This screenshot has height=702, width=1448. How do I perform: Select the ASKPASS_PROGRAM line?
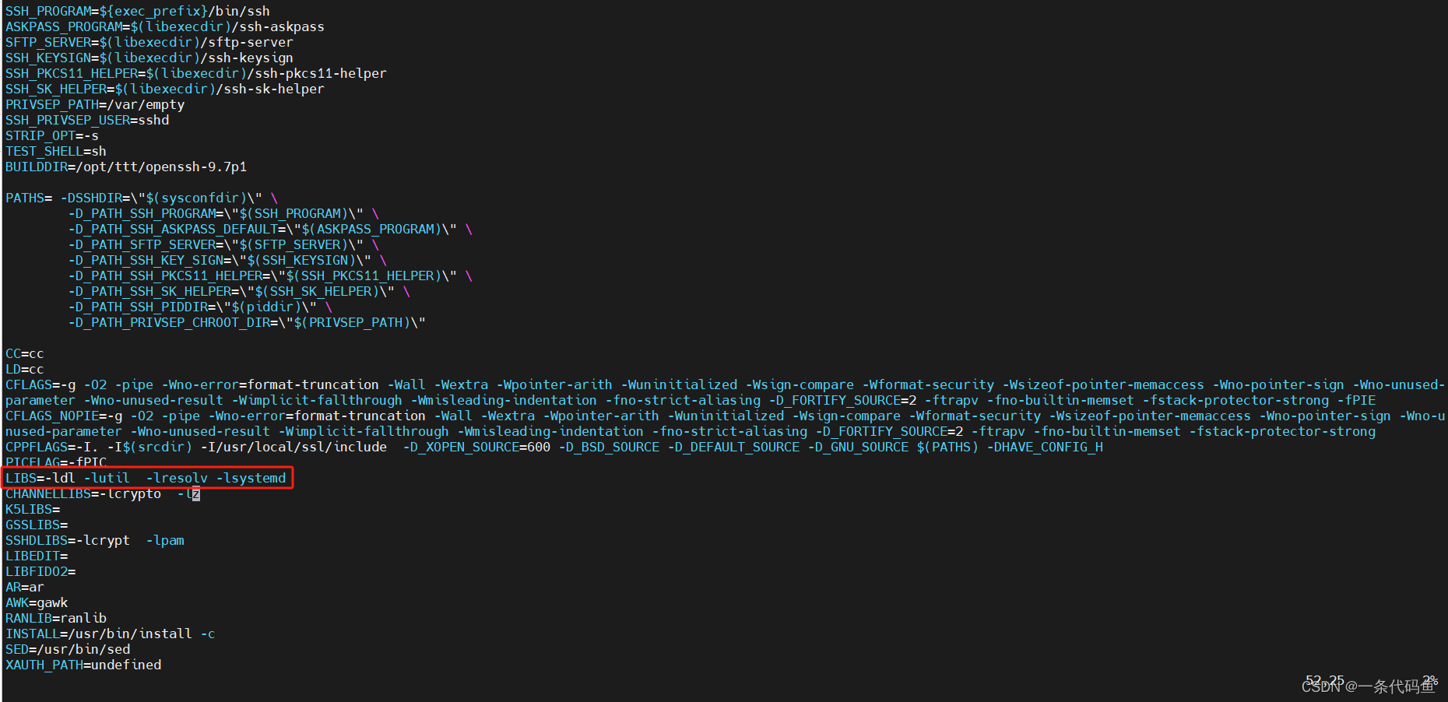[x=165, y=26]
